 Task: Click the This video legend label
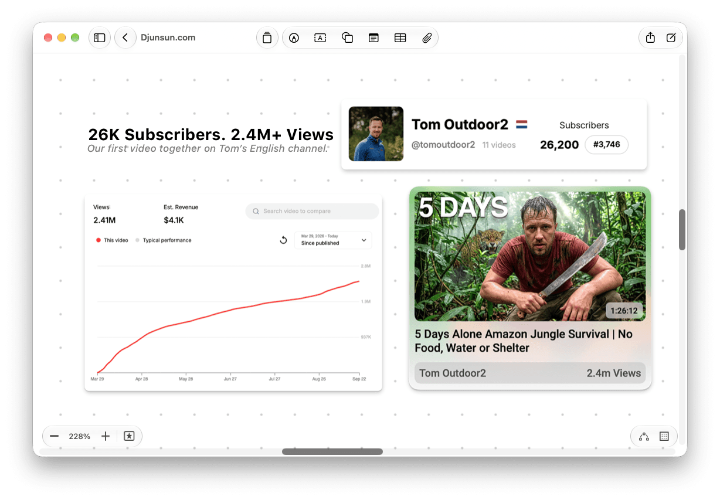116,240
